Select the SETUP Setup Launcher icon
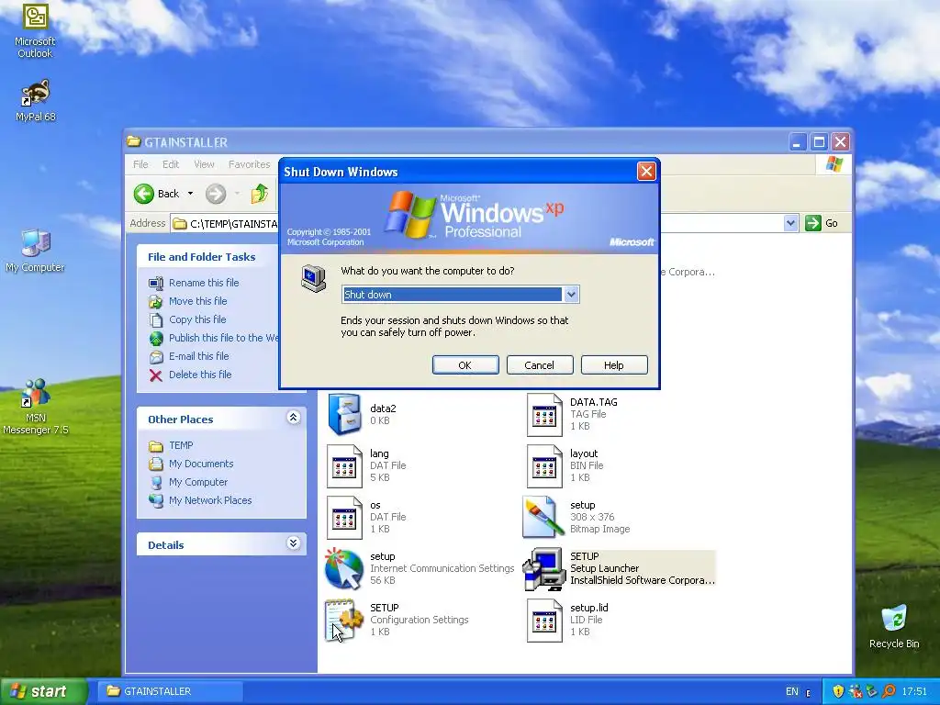 tap(543, 569)
